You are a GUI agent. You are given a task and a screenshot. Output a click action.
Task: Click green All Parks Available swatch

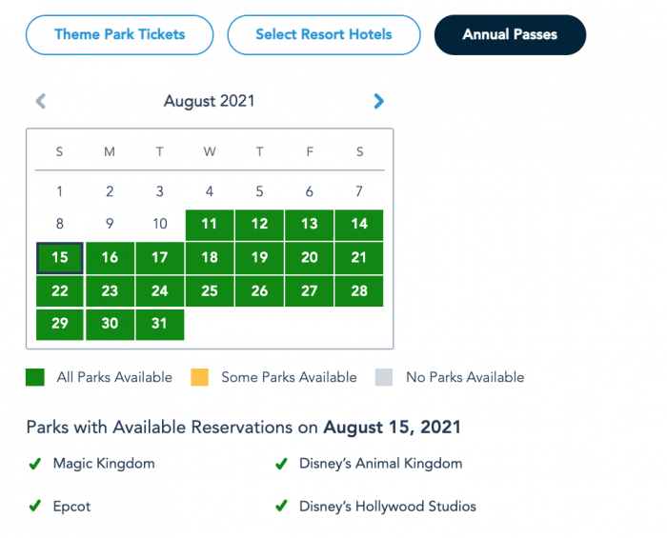pyautogui.click(x=35, y=377)
